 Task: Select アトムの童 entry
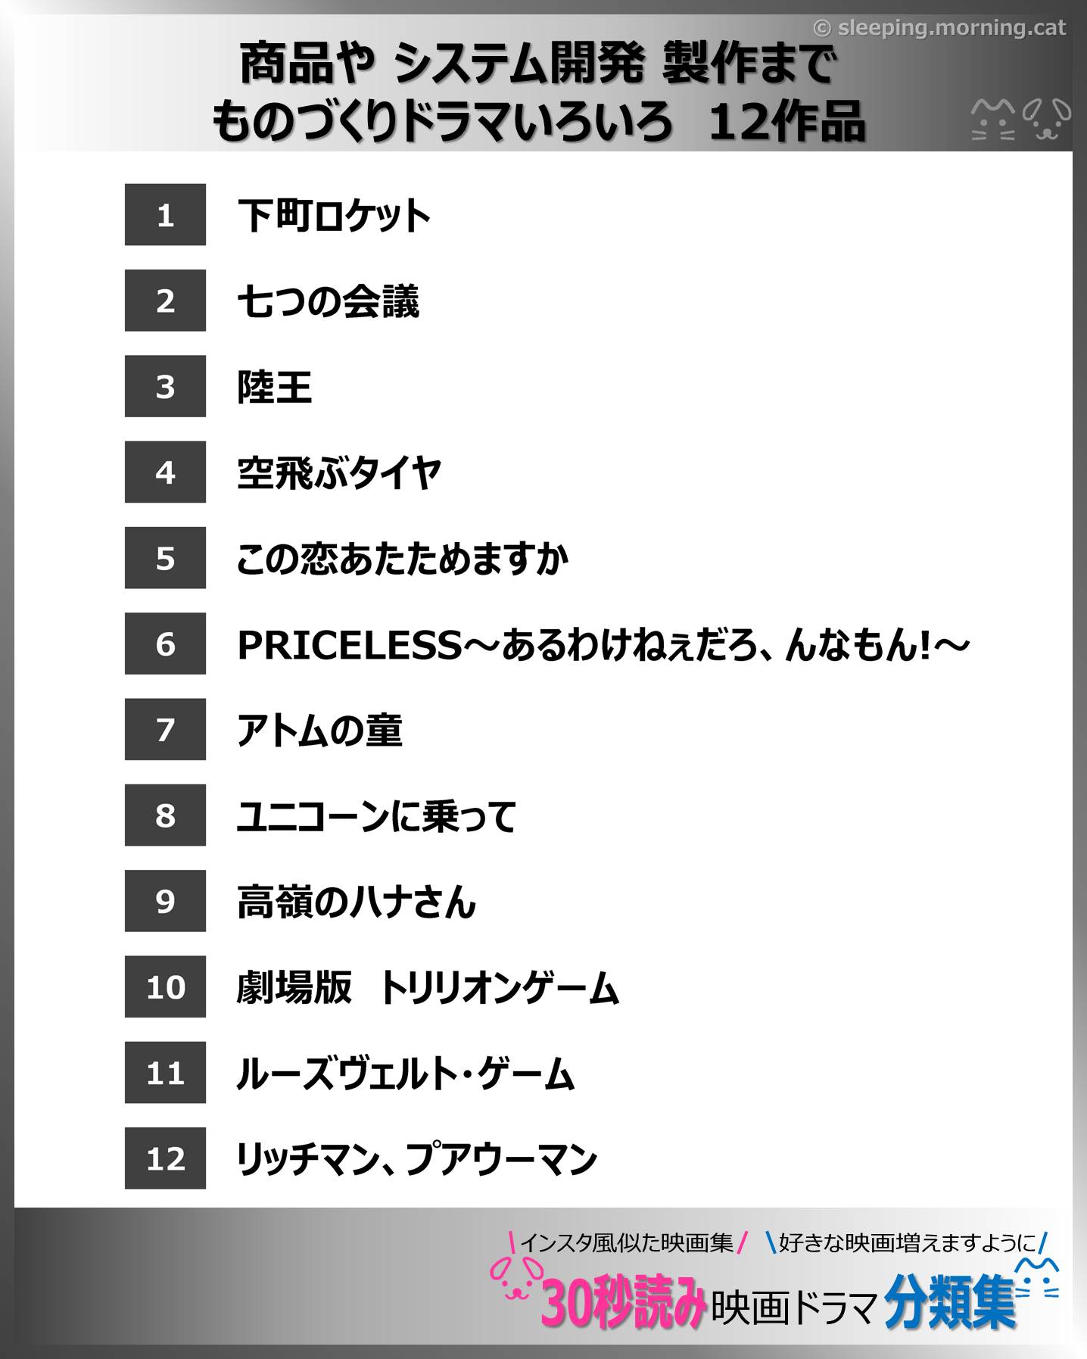pyautogui.click(x=319, y=731)
